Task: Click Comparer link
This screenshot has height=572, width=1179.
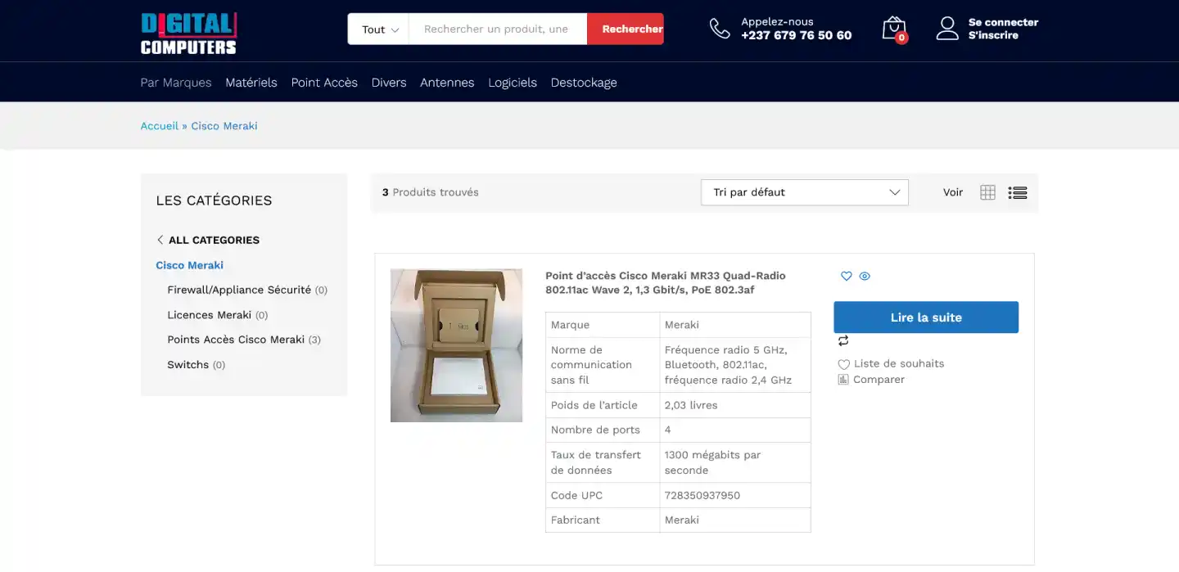Action: click(x=879, y=380)
